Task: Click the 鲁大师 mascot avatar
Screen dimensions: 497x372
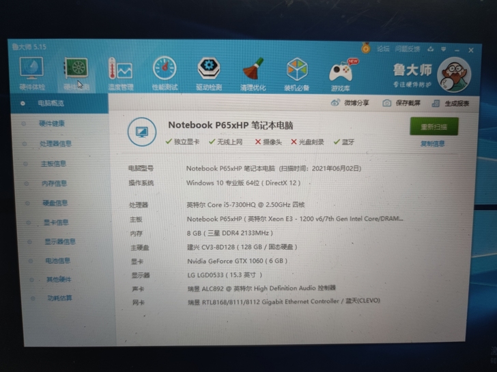Action: tap(454, 75)
